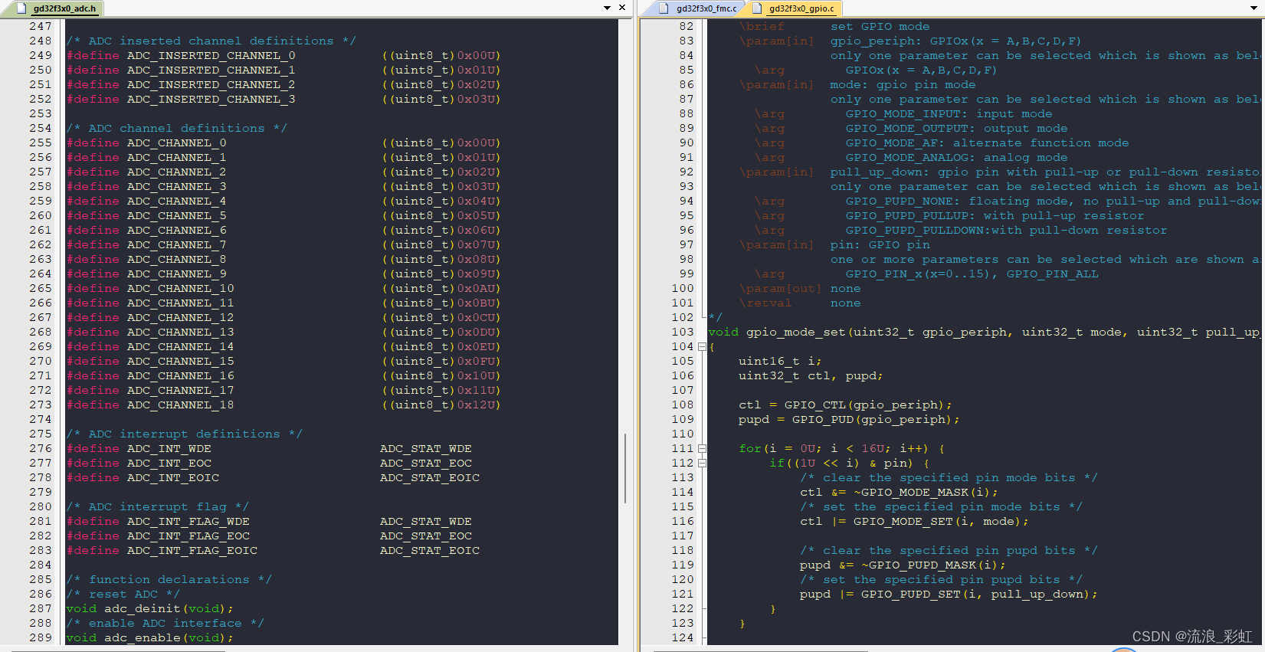This screenshot has height=652, width=1265.
Task: Click the adc_deinit(void) declaration
Action: [x=149, y=609]
